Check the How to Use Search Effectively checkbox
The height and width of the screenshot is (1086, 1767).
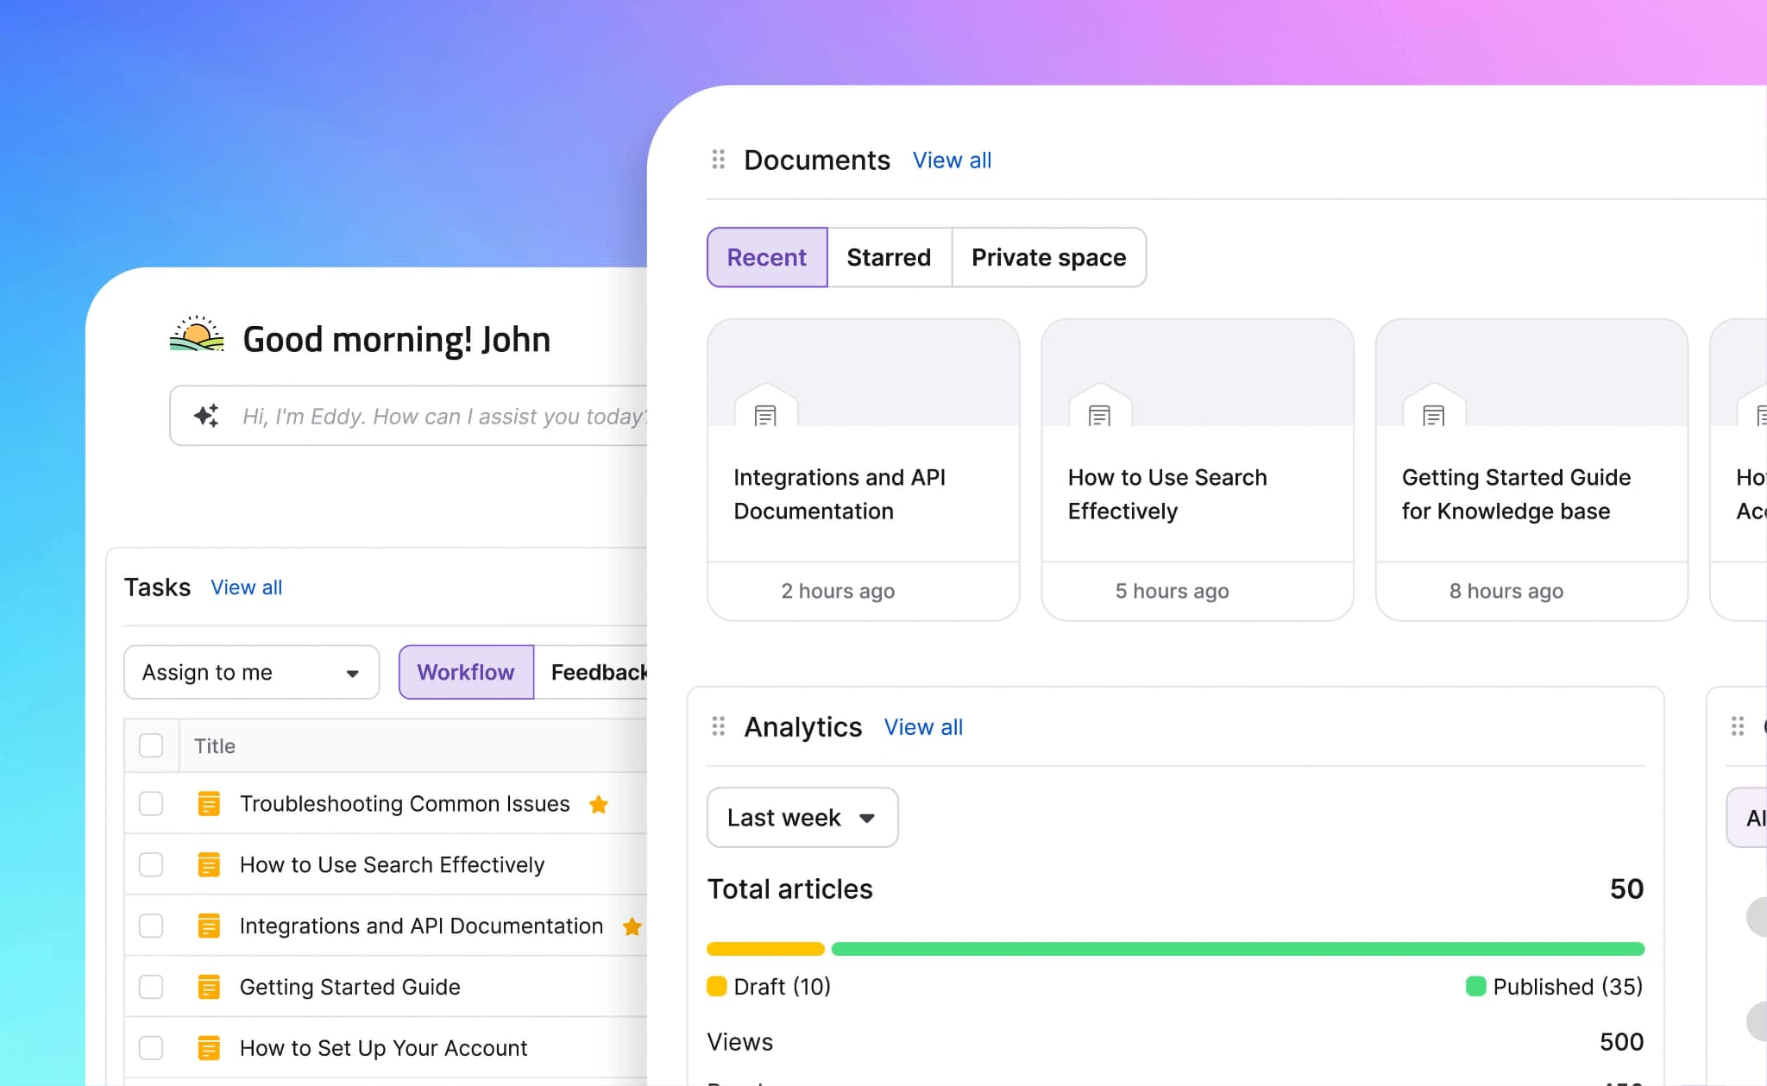pos(151,864)
